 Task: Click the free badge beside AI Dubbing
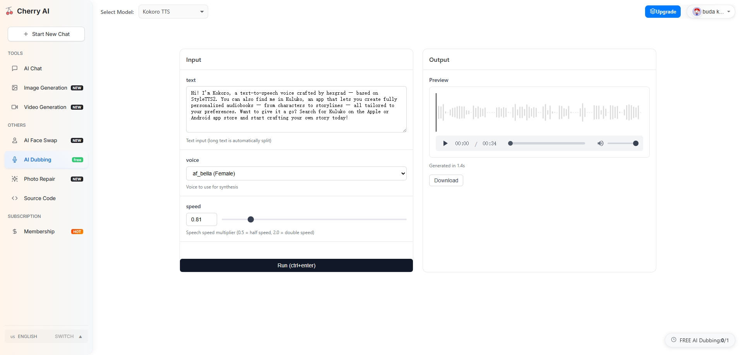click(77, 160)
